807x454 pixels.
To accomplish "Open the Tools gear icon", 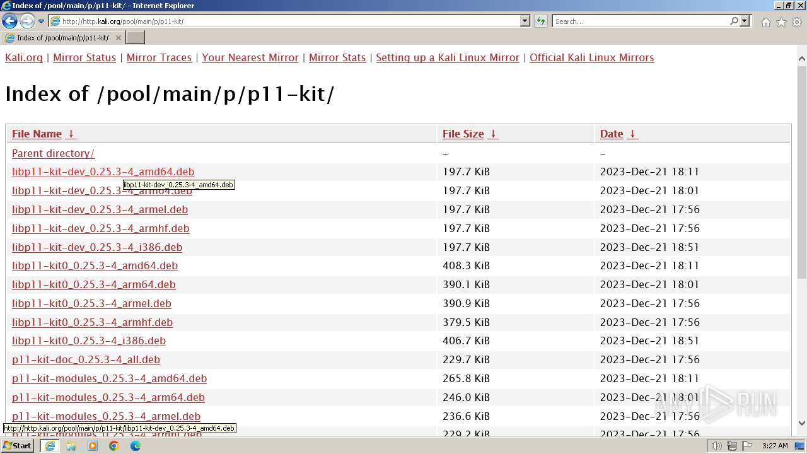I will tap(797, 22).
